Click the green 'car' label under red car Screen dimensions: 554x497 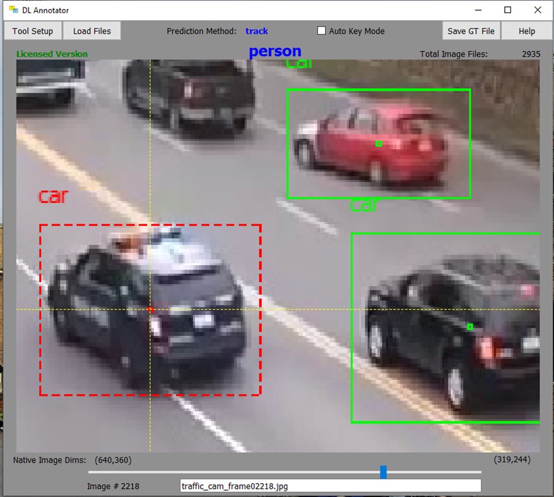pos(364,205)
